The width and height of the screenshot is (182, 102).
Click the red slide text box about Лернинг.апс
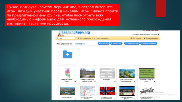point(63,15)
